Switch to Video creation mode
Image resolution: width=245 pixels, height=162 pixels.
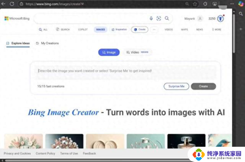(x=137, y=52)
